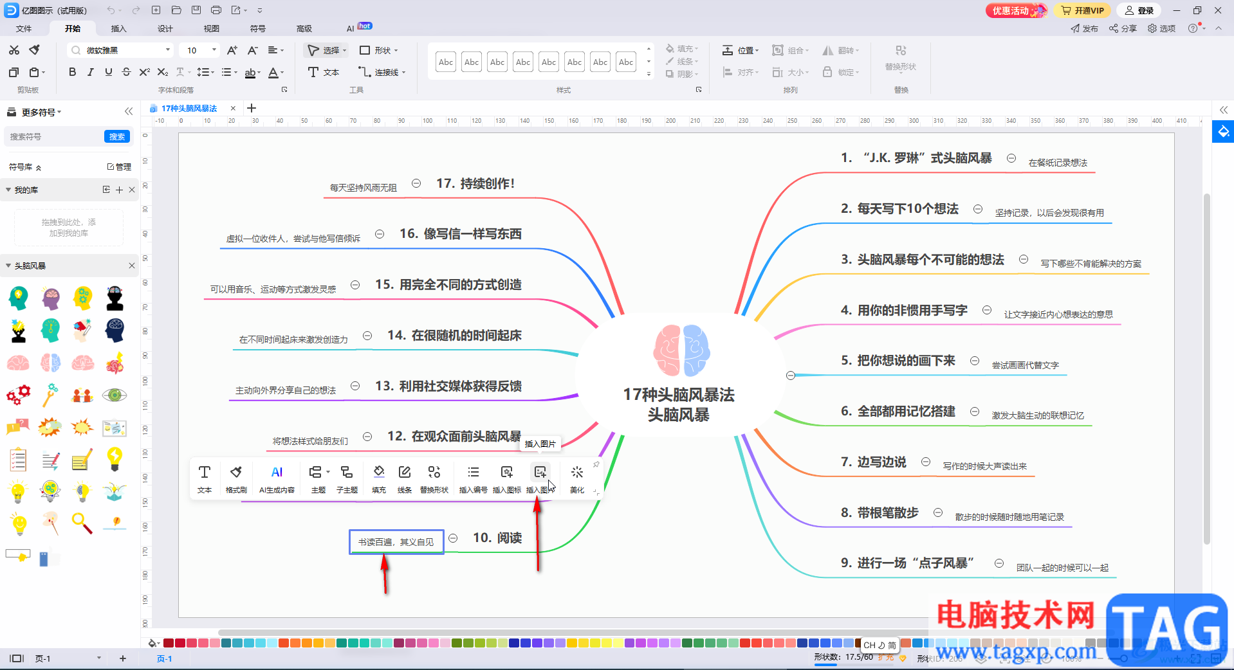Select the 文本 text tool in the ribbon

tap(324, 72)
